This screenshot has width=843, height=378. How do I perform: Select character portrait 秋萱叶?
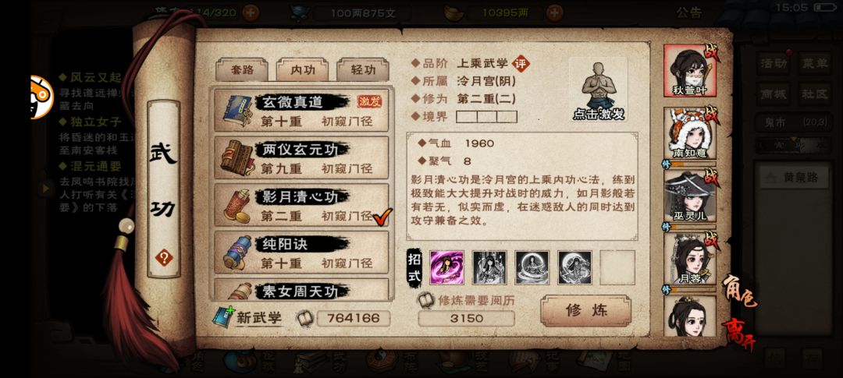(690, 71)
